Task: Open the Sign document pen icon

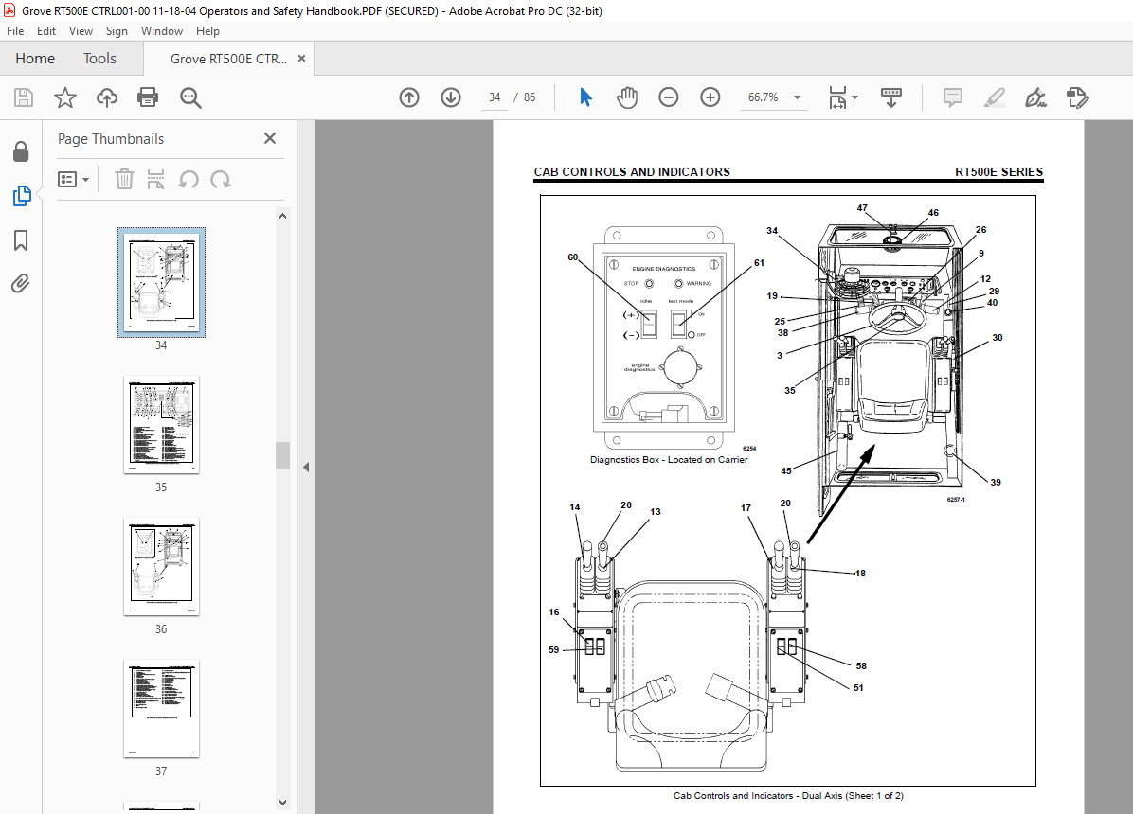Action: tap(1036, 97)
